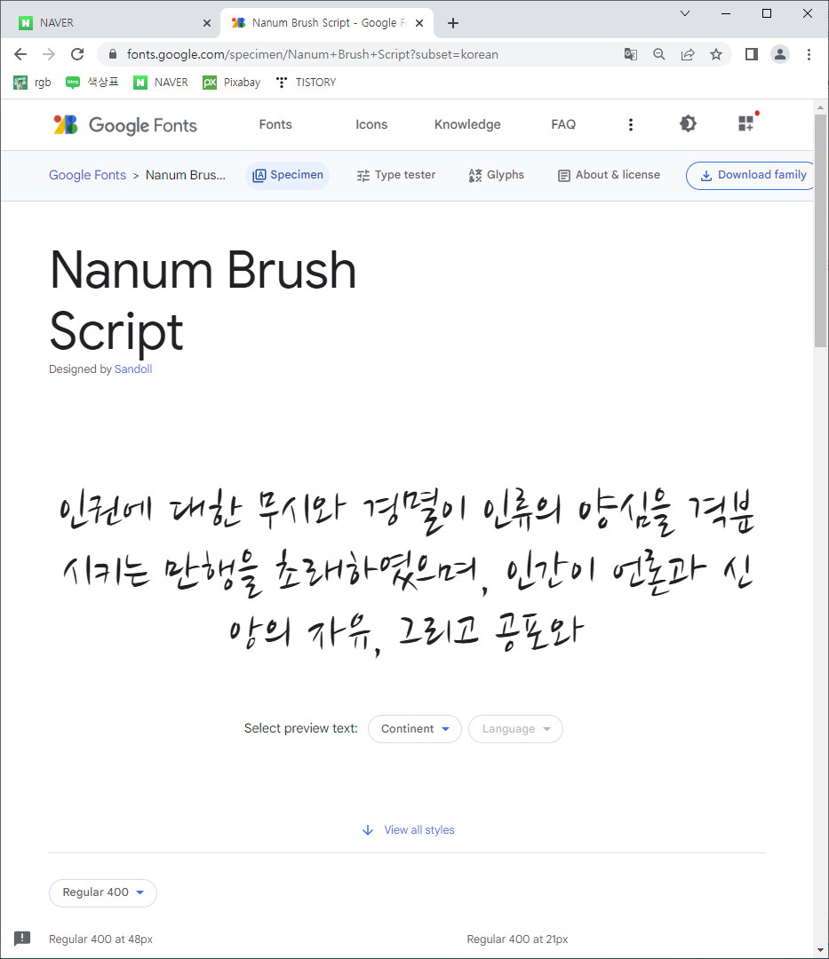Screen dimensions: 829x959
Task: View selected families grid icon
Action: click(x=746, y=123)
